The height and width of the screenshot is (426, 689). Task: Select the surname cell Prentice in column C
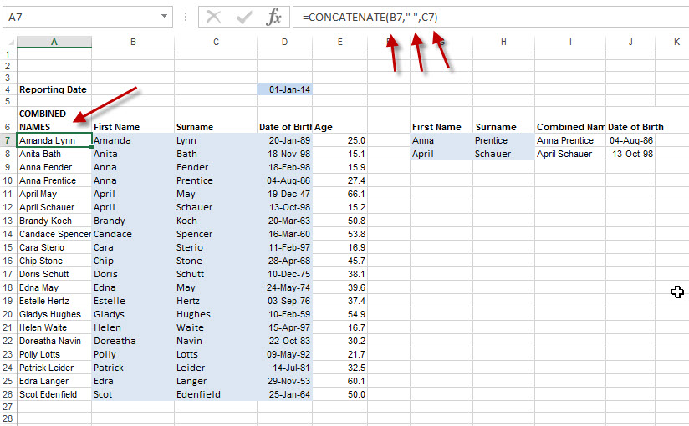216,180
